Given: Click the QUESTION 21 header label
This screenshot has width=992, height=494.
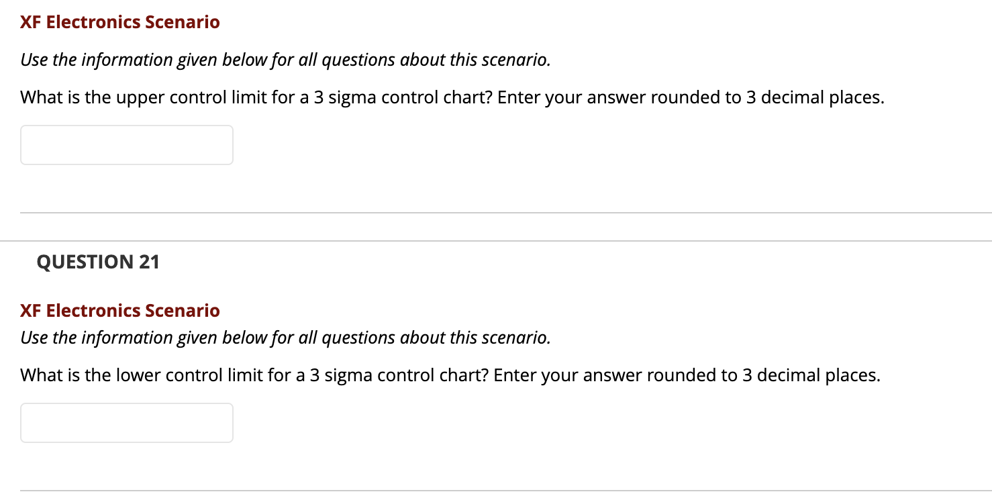Looking at the screenshot, I should coord(98,262).
